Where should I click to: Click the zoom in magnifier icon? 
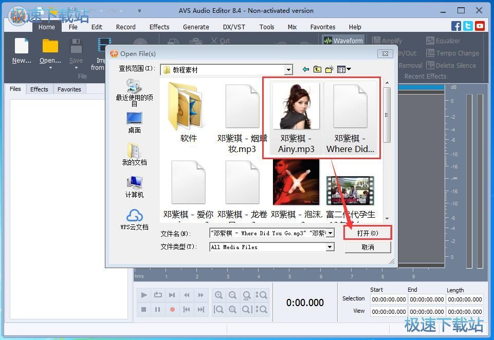pyautogui.click(x=218, y=295)
